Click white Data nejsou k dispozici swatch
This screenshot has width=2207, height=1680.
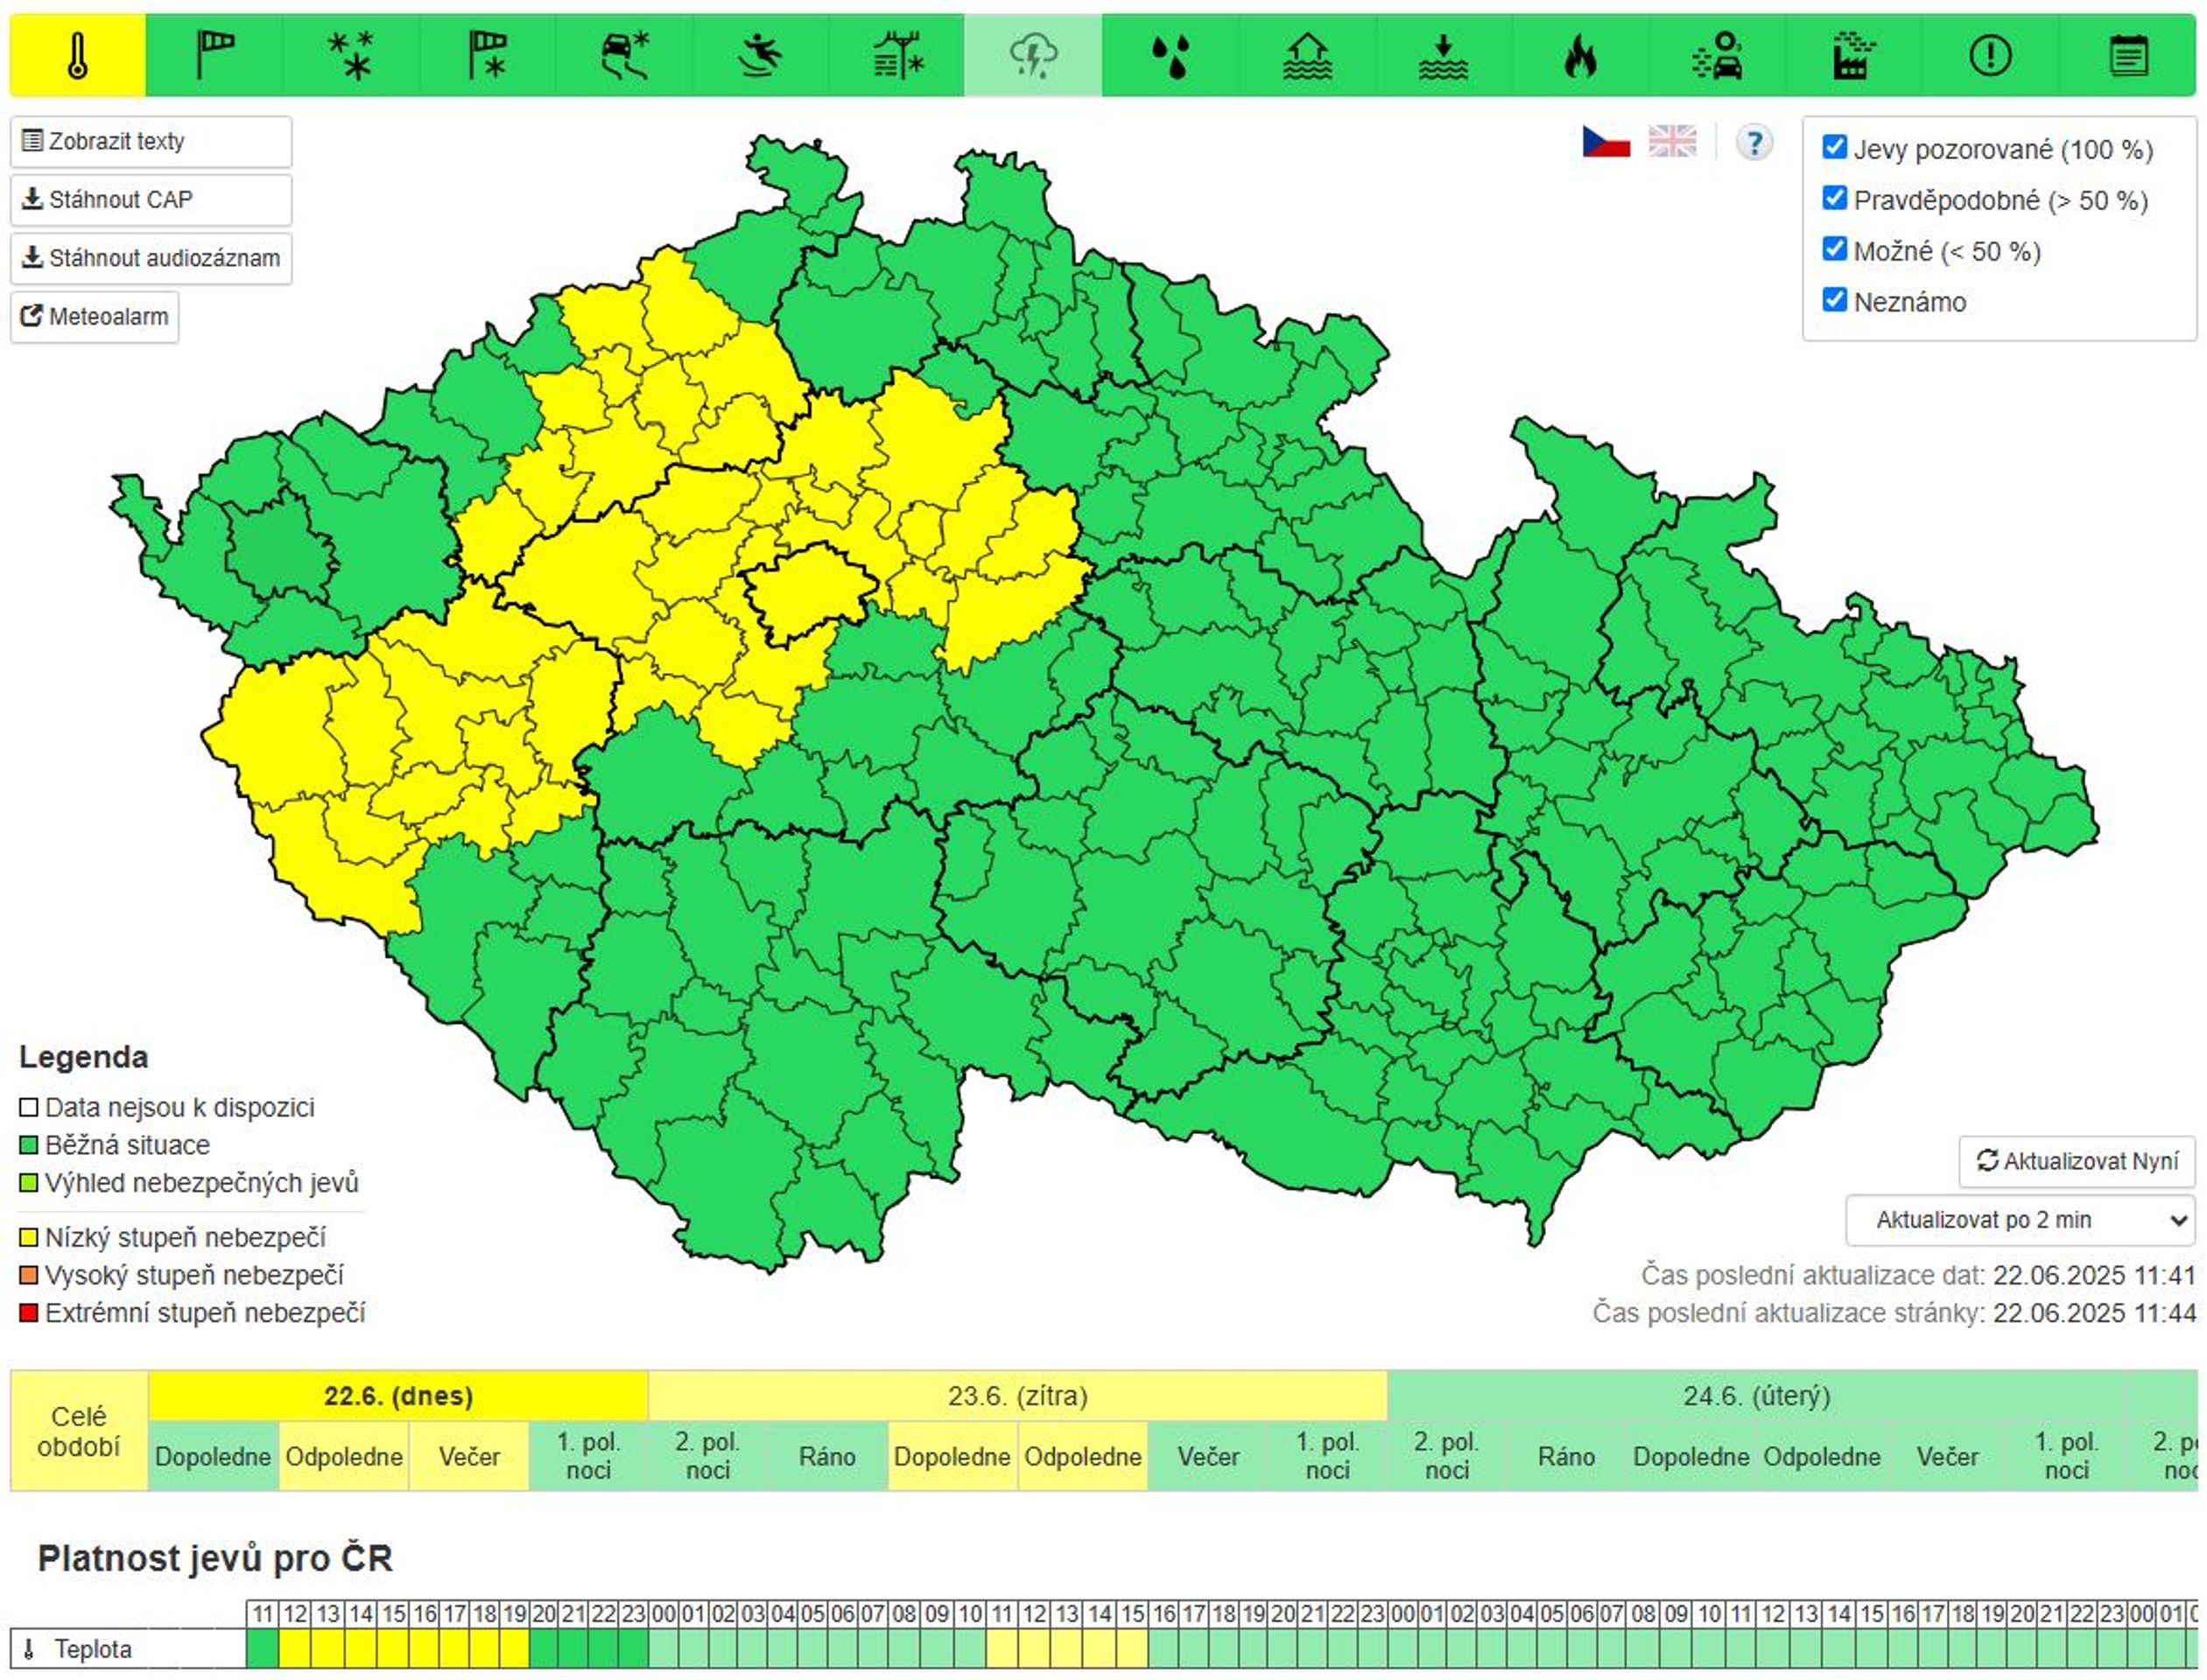tap(29, 1108)
